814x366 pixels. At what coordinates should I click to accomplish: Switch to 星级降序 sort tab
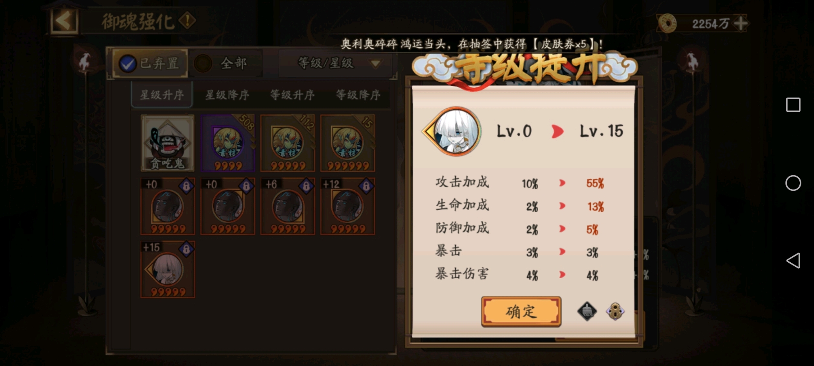[227, 95]
